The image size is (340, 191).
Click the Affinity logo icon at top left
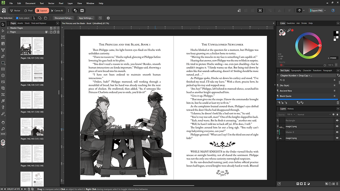[3, 3]
